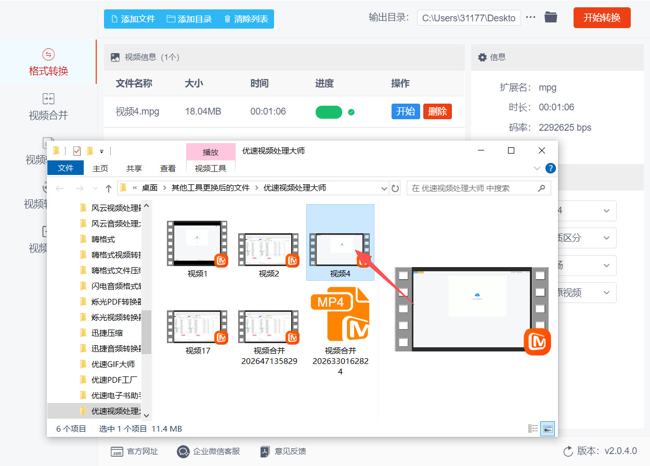Open the 原视频 dropdown in right panel
The width and height of the screenshot is (650, 466).
tap(587, 293)
